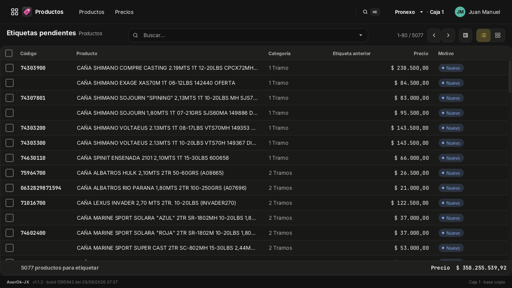Click the magnifier icon in the Buscar field
Screen dimensions: 512x288
point(136,35)
